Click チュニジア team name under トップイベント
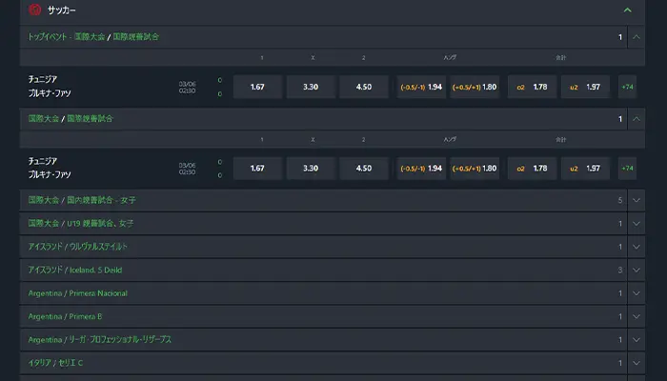 pyautogui.click(x=43, y=79)
